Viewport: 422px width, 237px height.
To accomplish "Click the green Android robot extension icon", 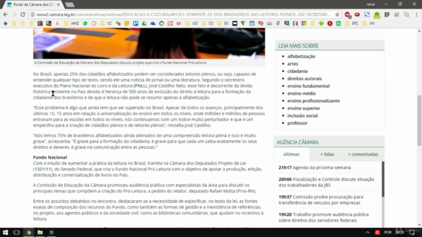I will coord(377,15).
